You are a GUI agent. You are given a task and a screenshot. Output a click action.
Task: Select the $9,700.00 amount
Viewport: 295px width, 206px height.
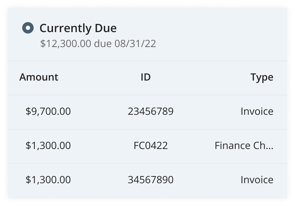click(49, 111)
